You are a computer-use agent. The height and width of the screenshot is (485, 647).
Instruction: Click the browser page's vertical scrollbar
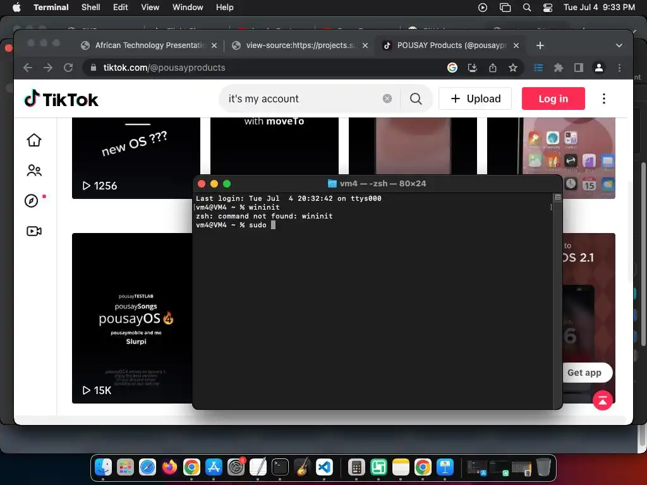pyautogui.click(x=630, y=231)
